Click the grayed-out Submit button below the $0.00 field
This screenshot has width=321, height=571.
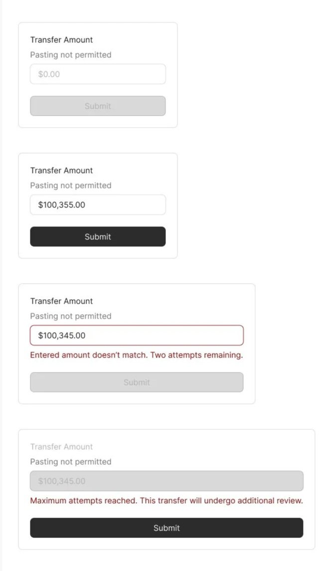(x=98, y=106)
